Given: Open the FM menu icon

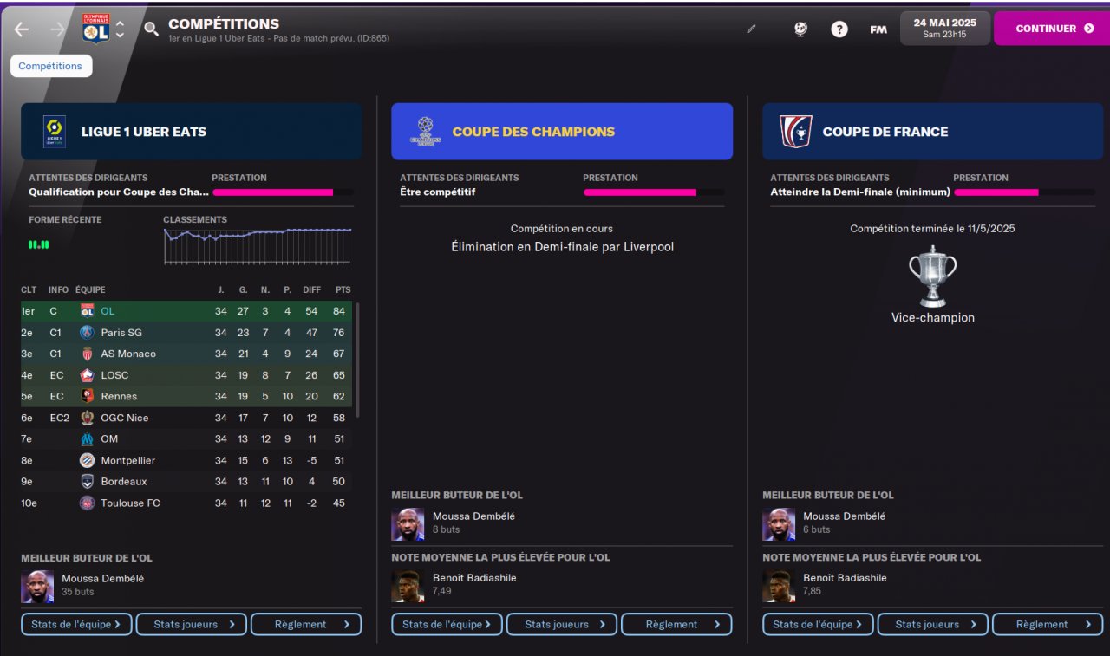Looking at the screenshot, I should point(878,29).
